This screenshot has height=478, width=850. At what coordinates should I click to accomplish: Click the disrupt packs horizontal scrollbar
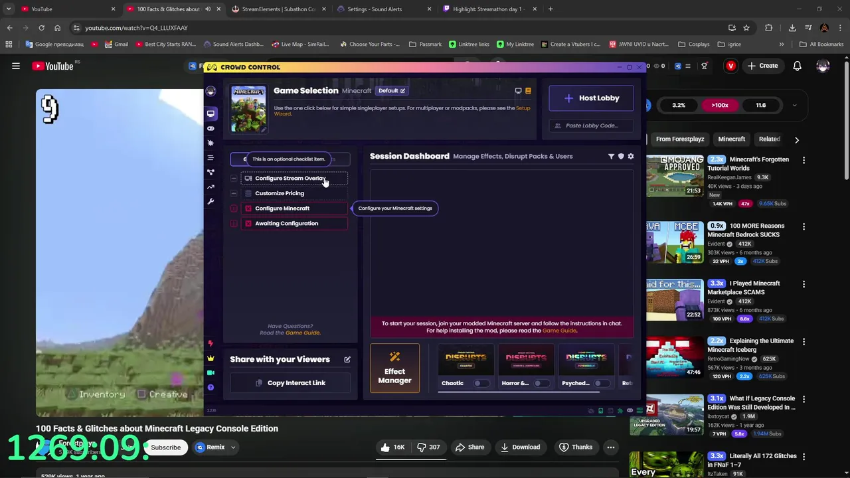(x=518, y=392)
